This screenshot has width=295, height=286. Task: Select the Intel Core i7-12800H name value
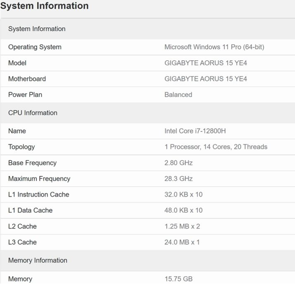click(x=195, y=131)
